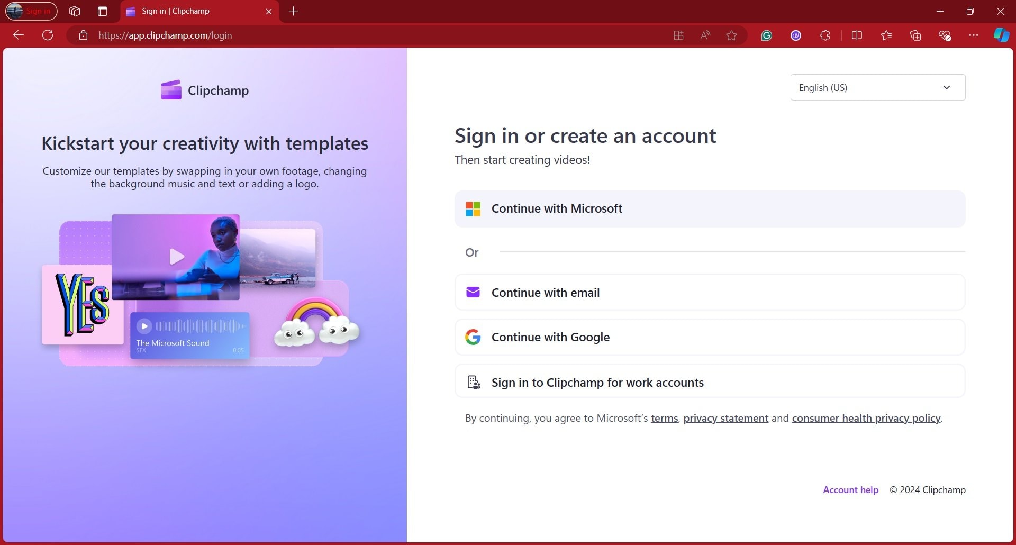
Task: Click Continue with Google
Action: coord(710,337)
